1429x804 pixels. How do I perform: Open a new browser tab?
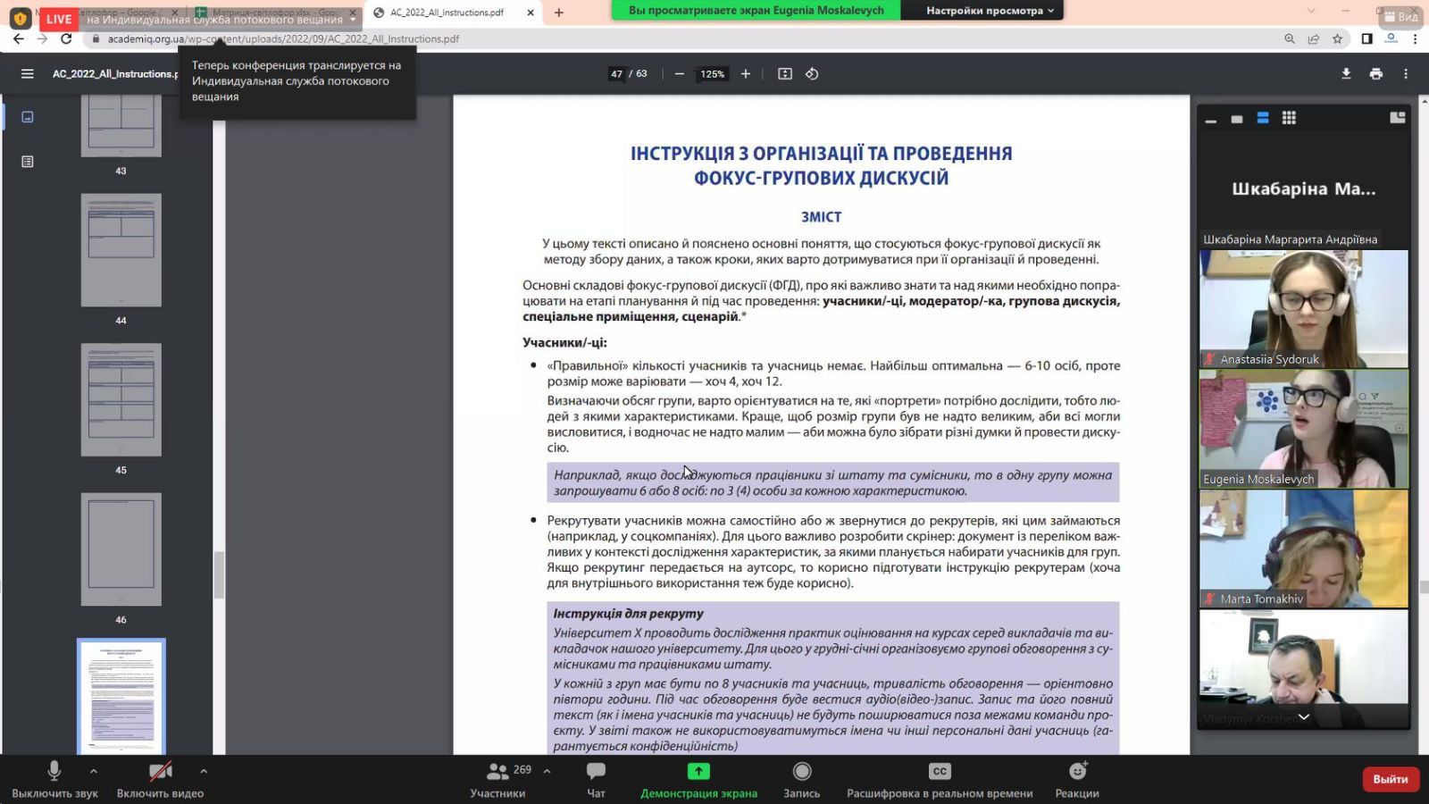pyautogui.click(x=559, y=13)
